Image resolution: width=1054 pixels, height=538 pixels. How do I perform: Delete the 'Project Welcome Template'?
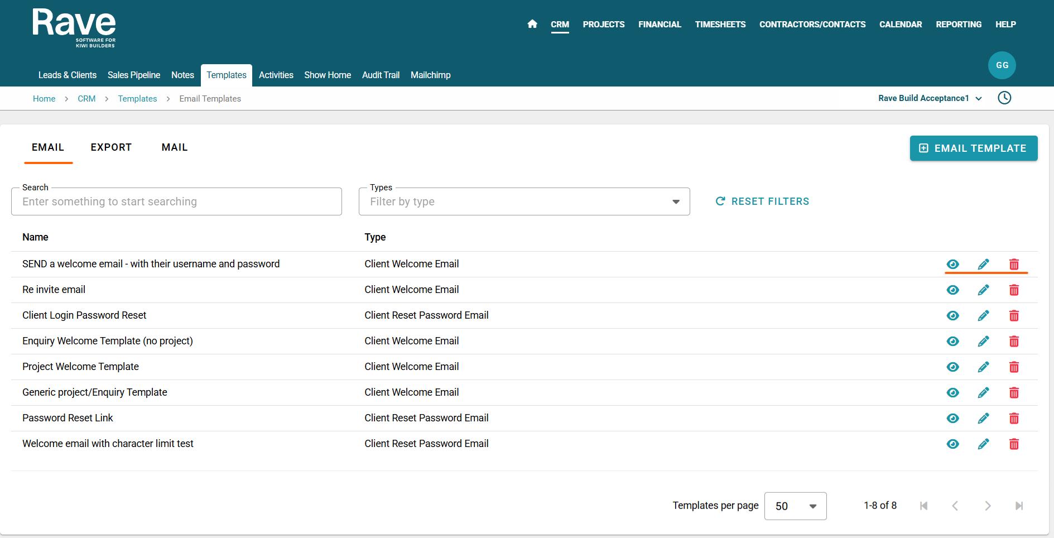click(x=1014, y=367)
